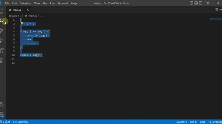
Task: Click the i++ statement on line 6
Action: (x=29, y=39)
